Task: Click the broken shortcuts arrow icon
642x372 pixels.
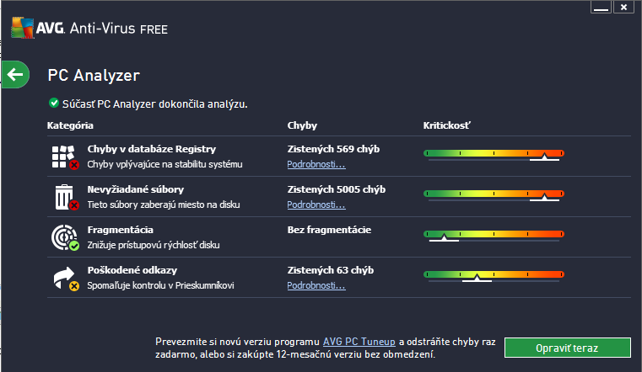Action: [64, 278]
